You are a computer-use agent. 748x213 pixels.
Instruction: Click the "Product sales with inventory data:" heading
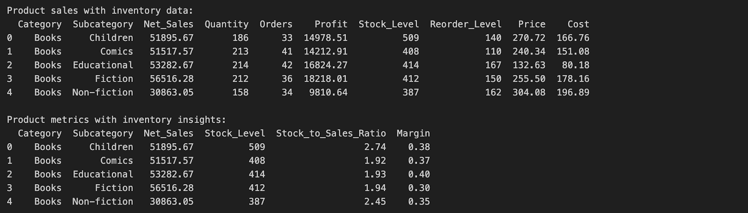(100, 11)
